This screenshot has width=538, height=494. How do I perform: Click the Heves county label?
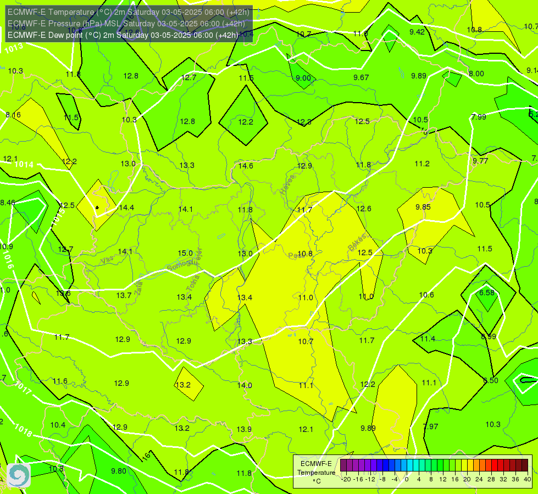(287, 185)
